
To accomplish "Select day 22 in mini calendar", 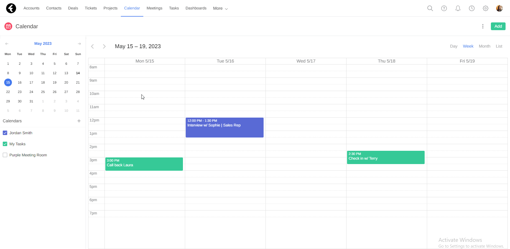I will (8, 92).
